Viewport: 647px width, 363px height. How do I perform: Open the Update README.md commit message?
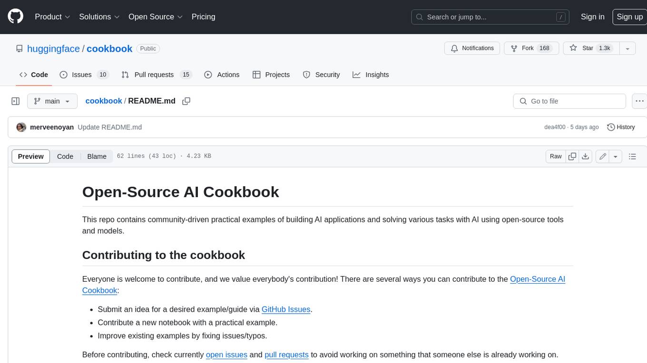110,127
